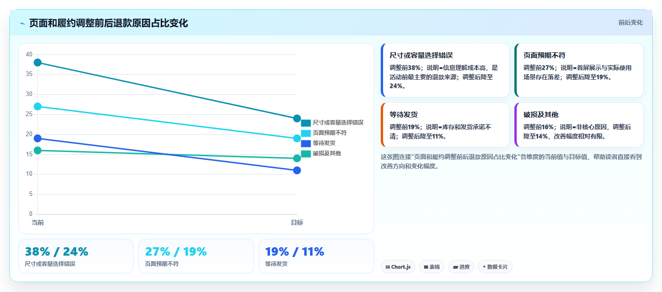
Task: Toggle the 等待发货 legend swatch
Action: [306, 143]
